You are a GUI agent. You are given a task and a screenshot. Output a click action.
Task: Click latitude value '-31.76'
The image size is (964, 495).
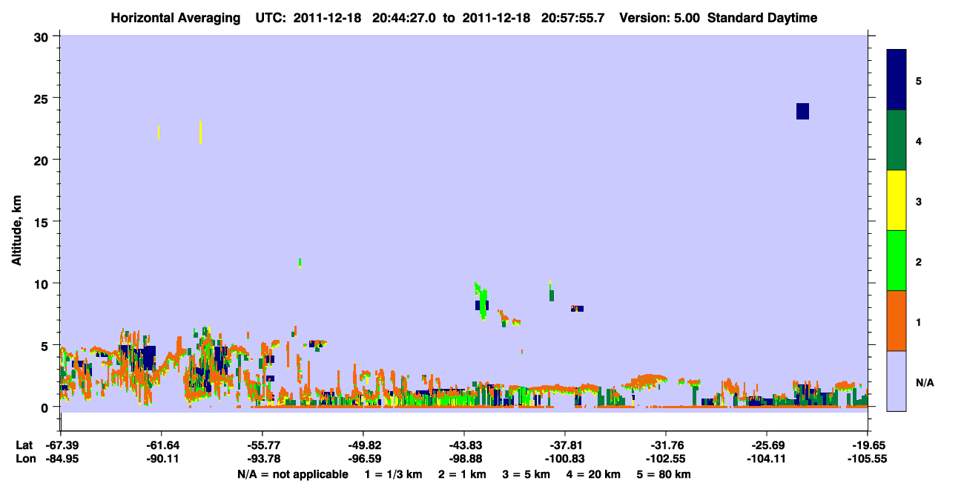pyautogui.click(x=666, y=445)
